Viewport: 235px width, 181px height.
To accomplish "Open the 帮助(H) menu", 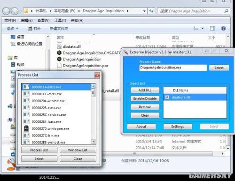I will click(77, 21).
